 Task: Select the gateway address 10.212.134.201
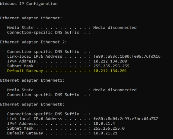tap(110, 71)
